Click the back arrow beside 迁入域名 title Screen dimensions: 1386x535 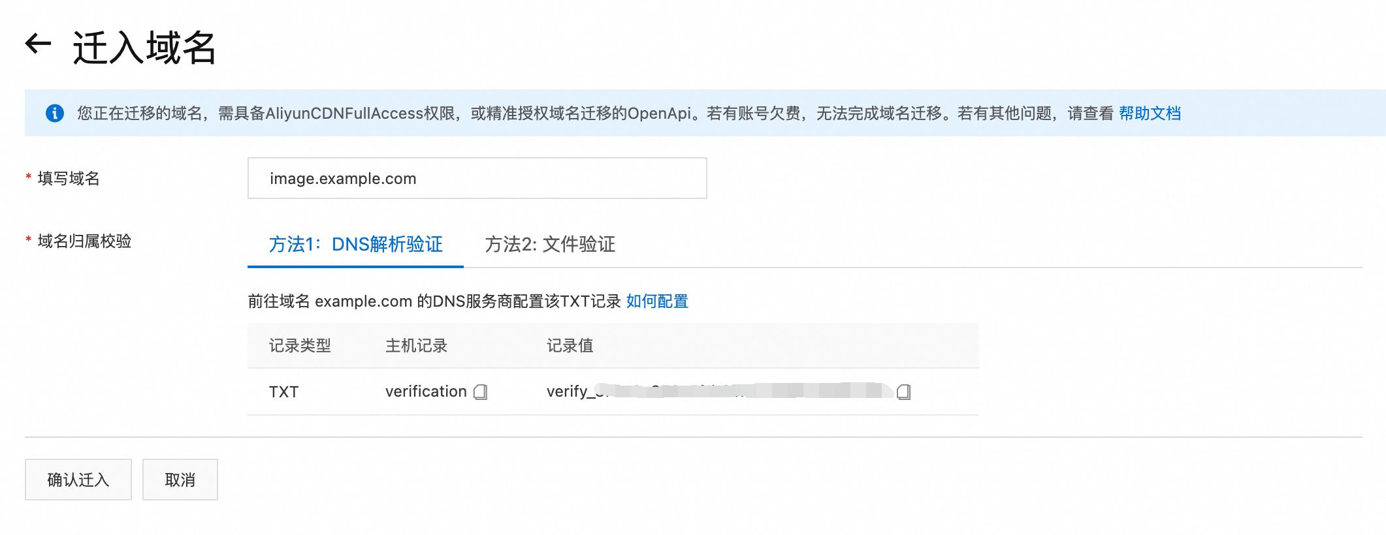(39, 44)
